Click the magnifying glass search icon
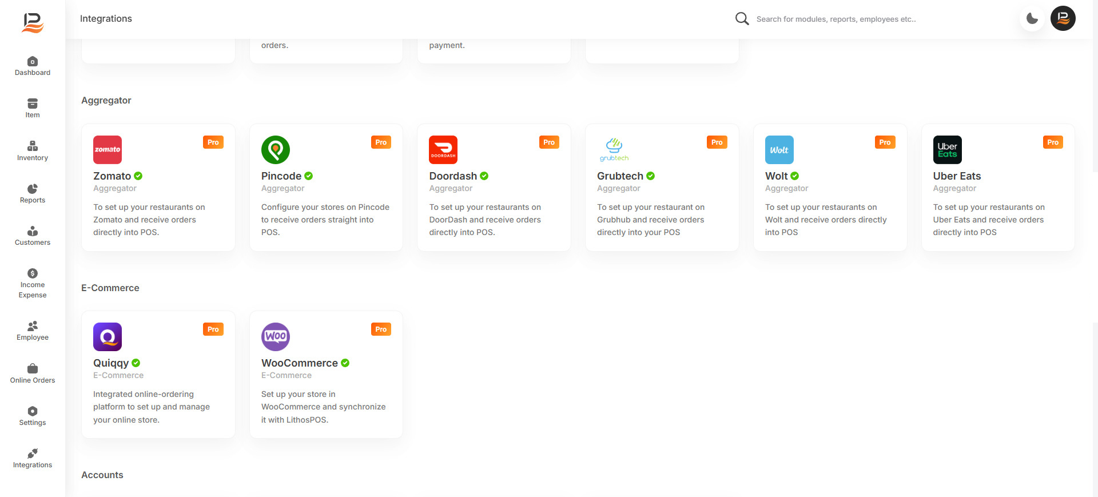This screenshot has width=1098, height=497. pyautogui.click(x=742, y=19)
